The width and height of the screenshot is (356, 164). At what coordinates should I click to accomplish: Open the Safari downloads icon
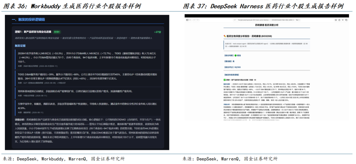pyautogui.click(x=336, y=20)
